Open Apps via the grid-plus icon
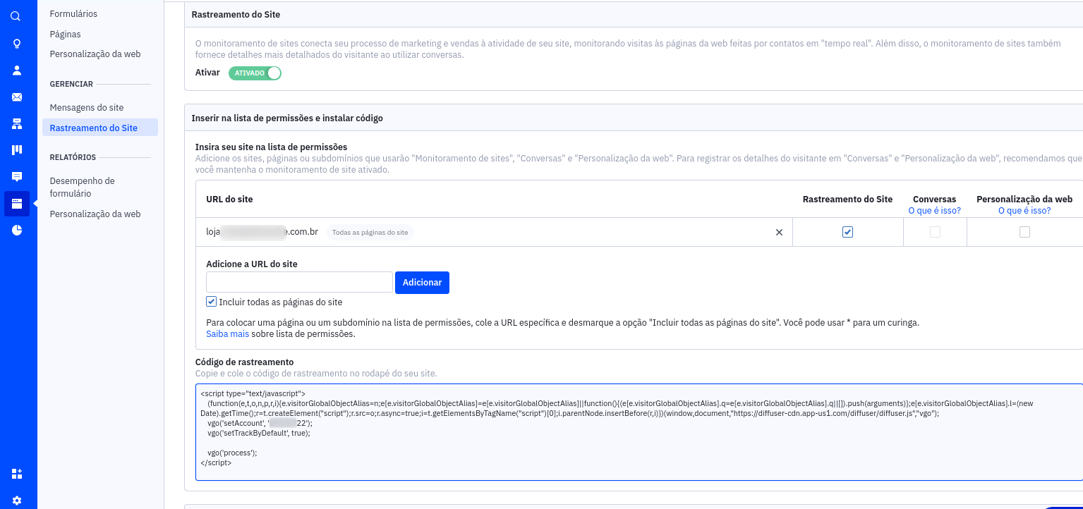This screenshot has height=509, width=1083. pyautogui.click(x=16, y=474)
